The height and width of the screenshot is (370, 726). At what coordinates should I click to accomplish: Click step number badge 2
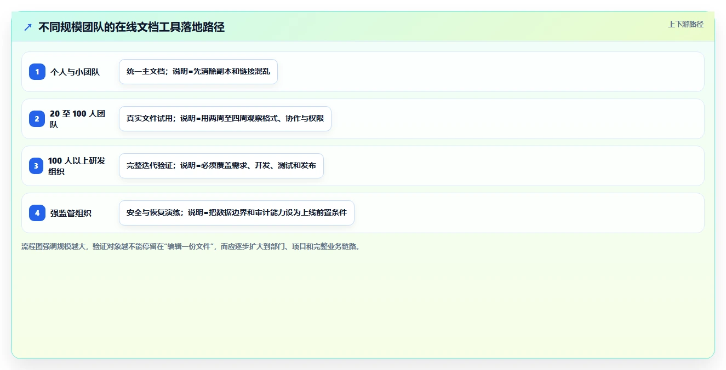tap(37, 119)
